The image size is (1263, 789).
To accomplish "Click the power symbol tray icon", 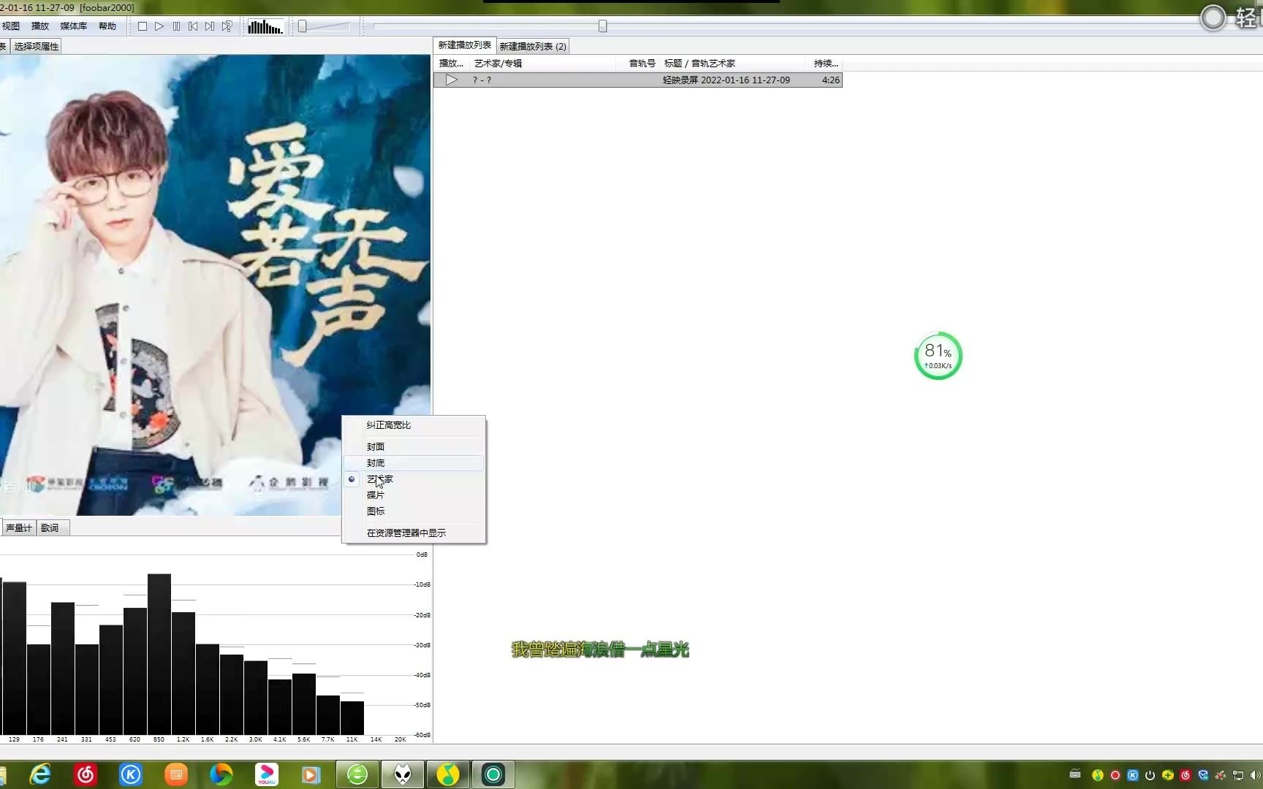I will [x=1150, y=775].
